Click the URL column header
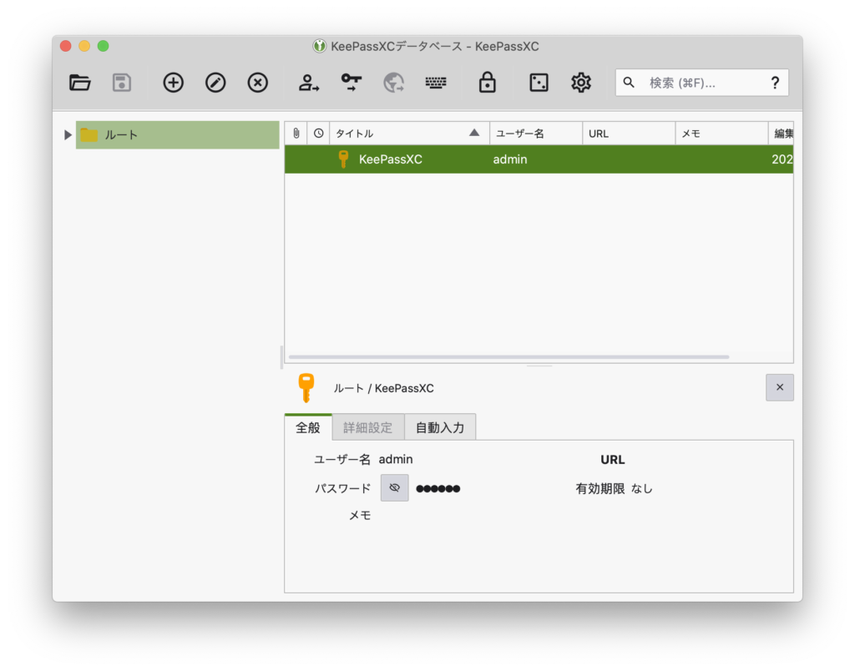855x671 pixels. (x=628, y=134)
